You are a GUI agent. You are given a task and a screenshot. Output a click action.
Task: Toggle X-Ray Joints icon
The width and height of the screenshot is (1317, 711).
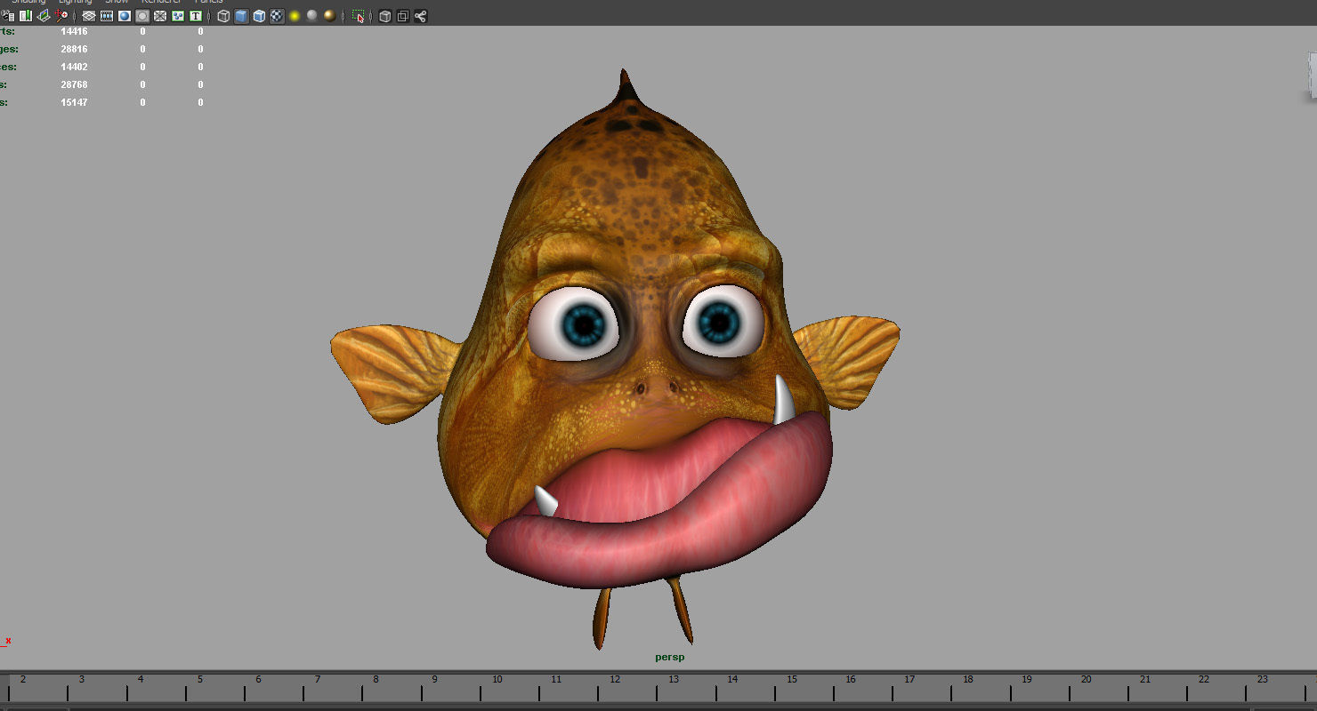coord(421,16)
